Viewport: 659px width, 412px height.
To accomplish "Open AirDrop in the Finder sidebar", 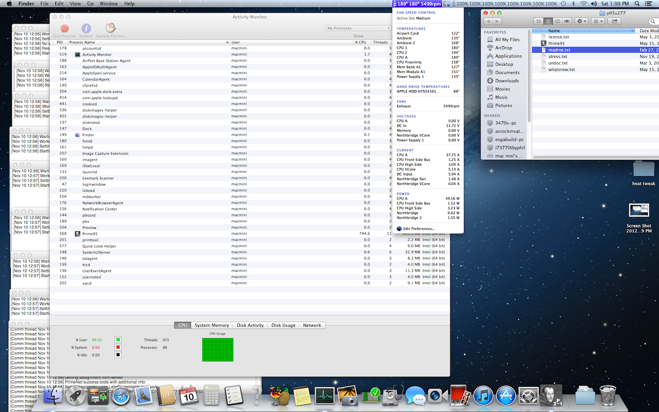I will [503, 48].
